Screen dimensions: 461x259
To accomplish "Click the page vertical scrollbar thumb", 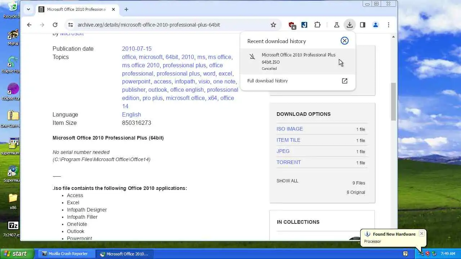I will (393, 101).
